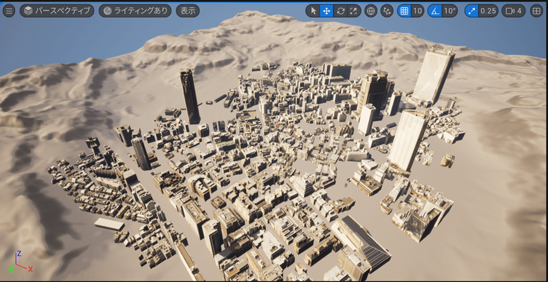Viewport: 548px width, 282px height.
Task: Toggle scale snapping
Action: (471, 11)
